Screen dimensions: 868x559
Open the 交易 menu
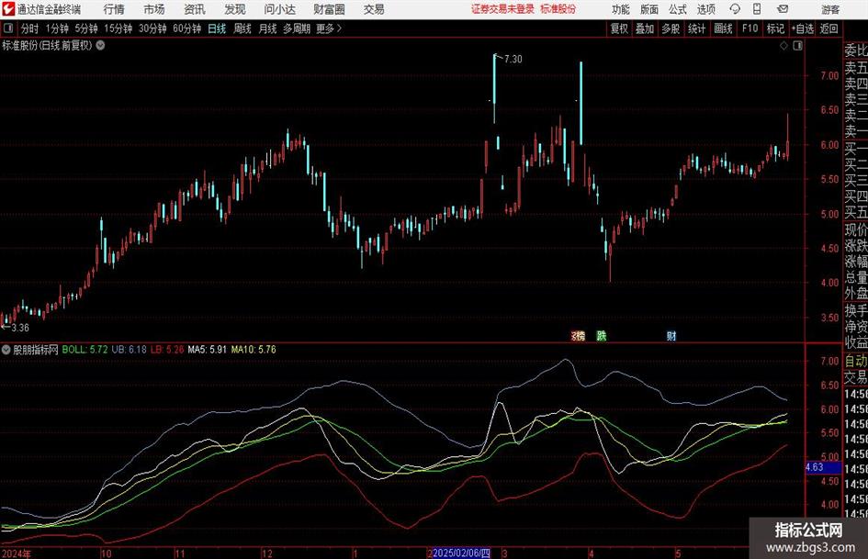pos(374,9)
